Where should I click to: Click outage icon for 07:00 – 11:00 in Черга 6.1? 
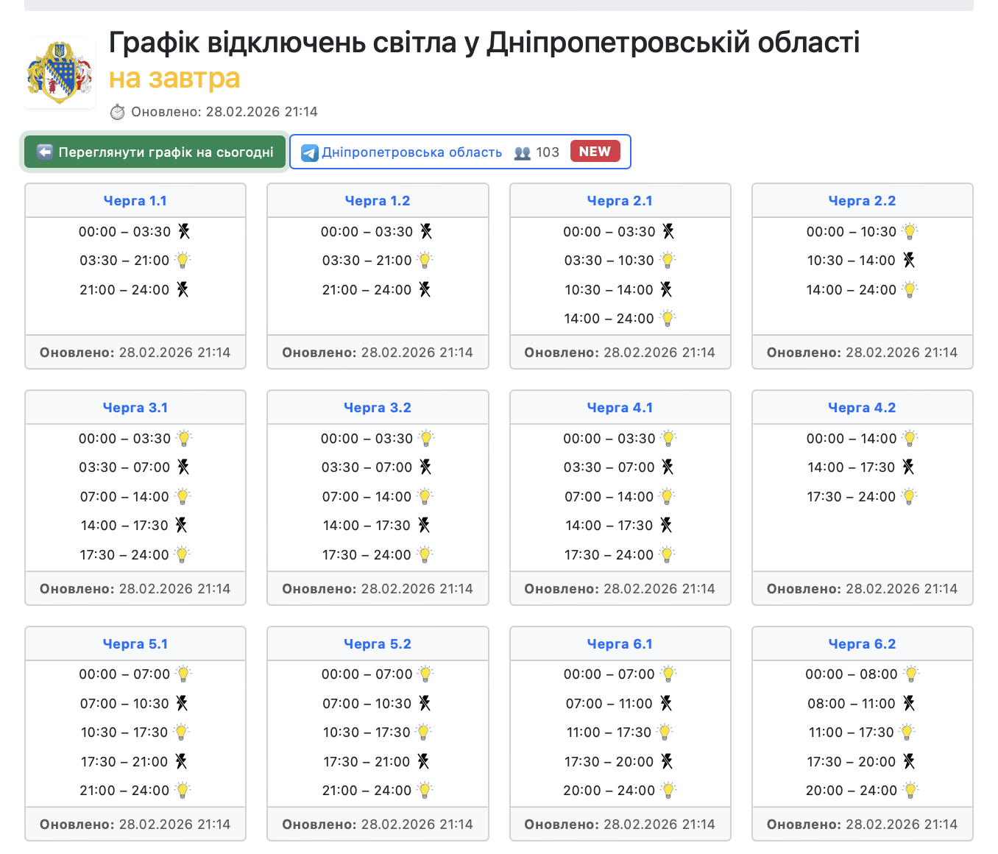pyautogui.click(x=666, y=704)
